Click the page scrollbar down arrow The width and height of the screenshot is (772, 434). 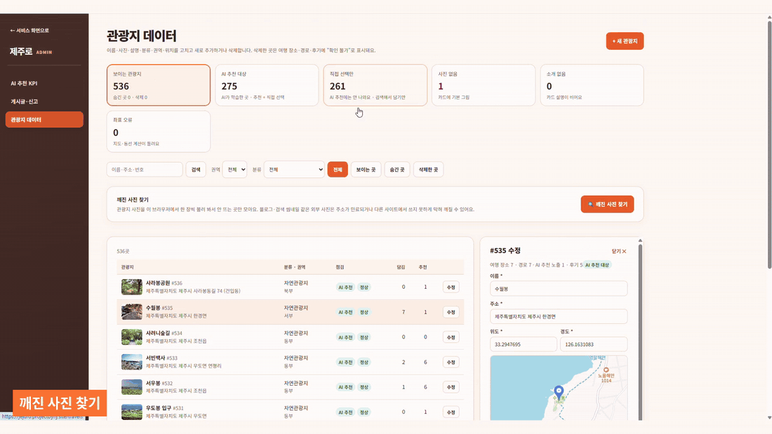click(x=769, y=418)
